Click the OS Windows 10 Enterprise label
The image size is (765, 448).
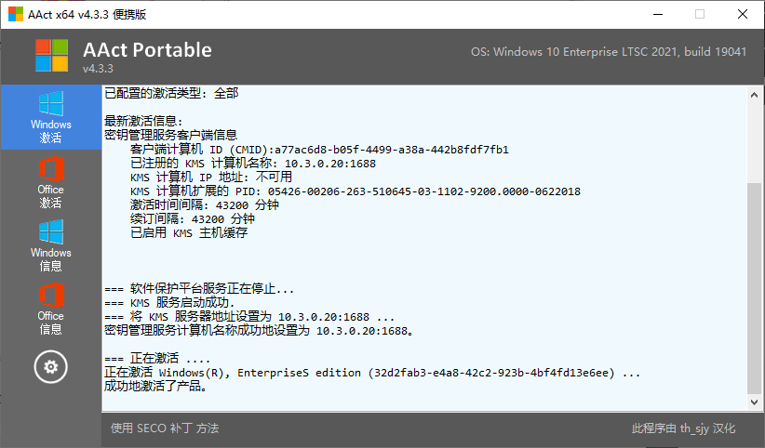tap(610, 52)
